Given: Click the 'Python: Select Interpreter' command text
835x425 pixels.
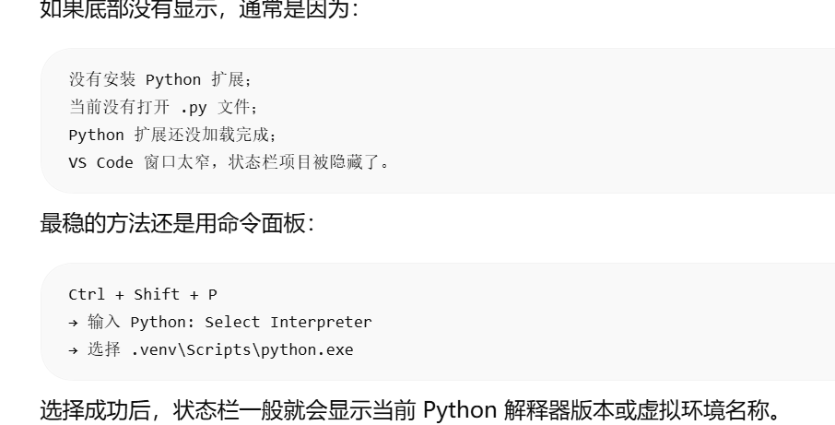Looking at the screenshot, I should pyautogui.click(x=251, y=323).
